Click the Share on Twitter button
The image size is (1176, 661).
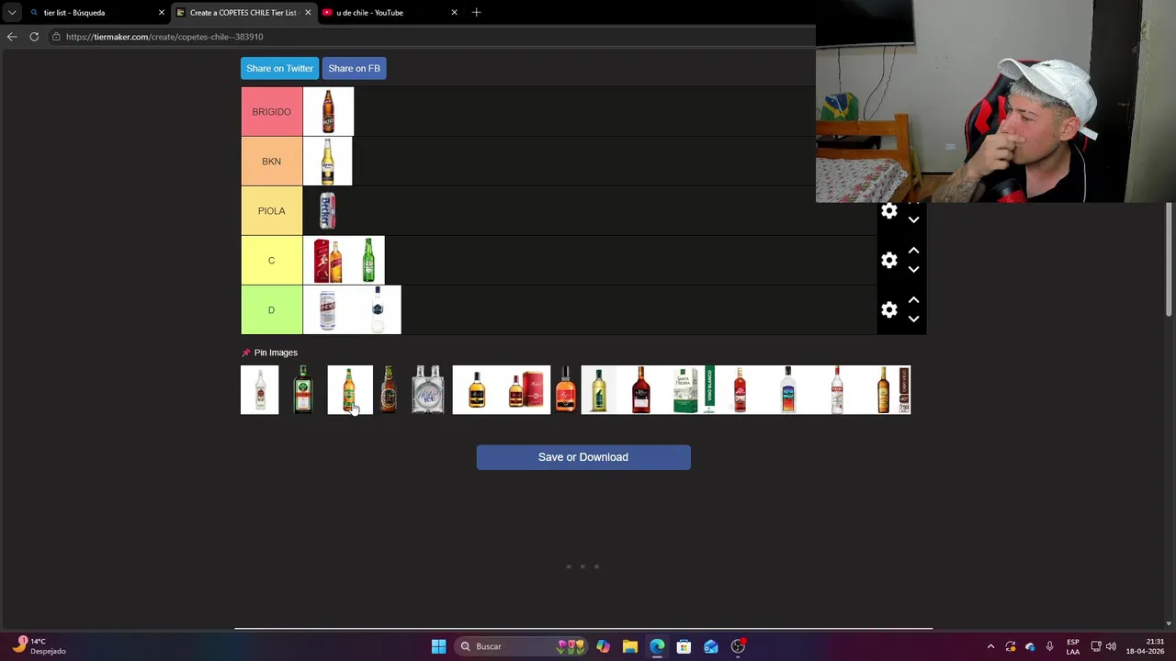279,68
